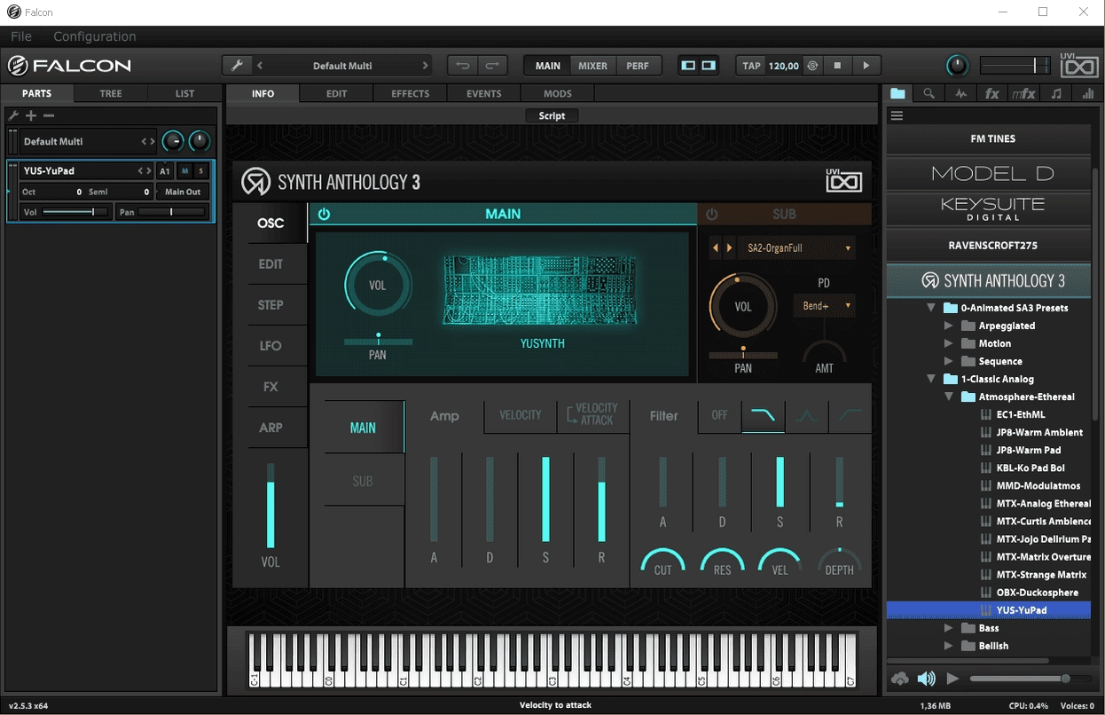Open the browser hamburger menu icon
The width and height of the screenshot is (1105, 715).
coord(897,115)
